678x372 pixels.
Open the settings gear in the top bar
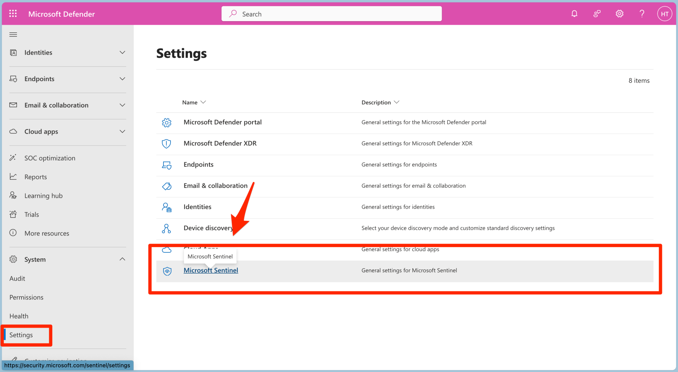click(619, 13)
